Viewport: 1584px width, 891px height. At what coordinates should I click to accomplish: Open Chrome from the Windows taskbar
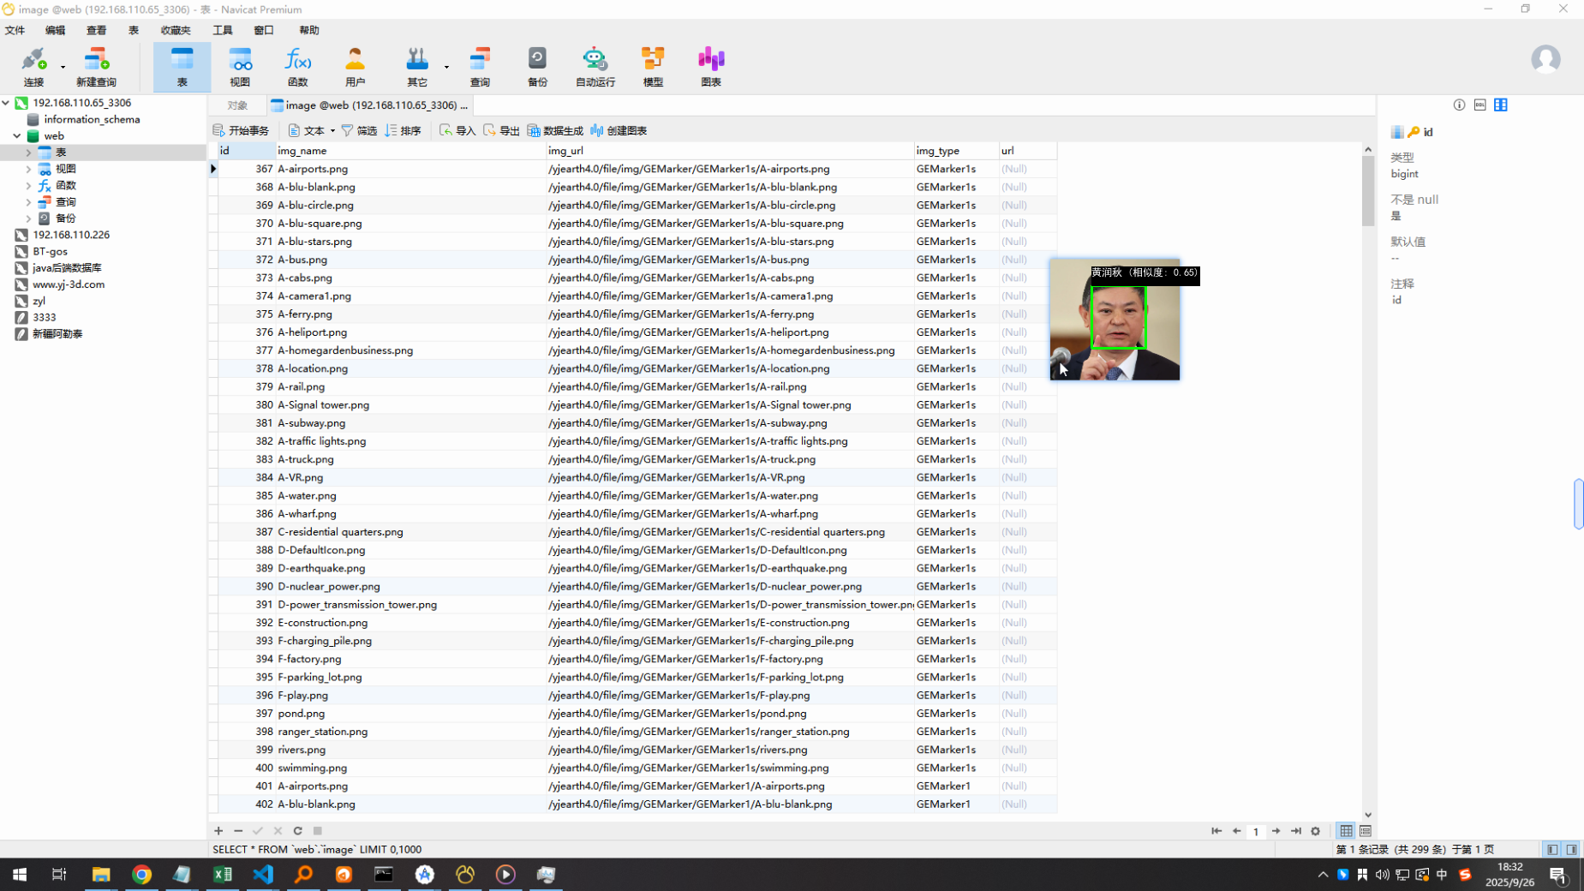tap(142, 875)
